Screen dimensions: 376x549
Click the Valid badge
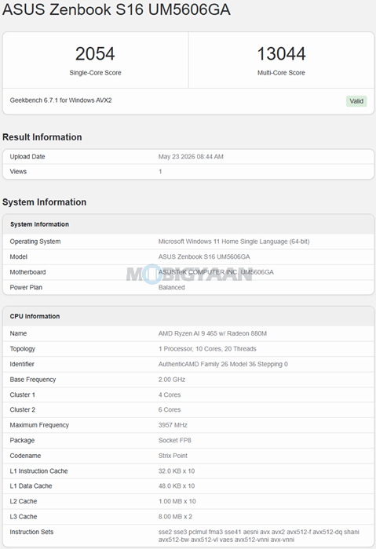356,101
